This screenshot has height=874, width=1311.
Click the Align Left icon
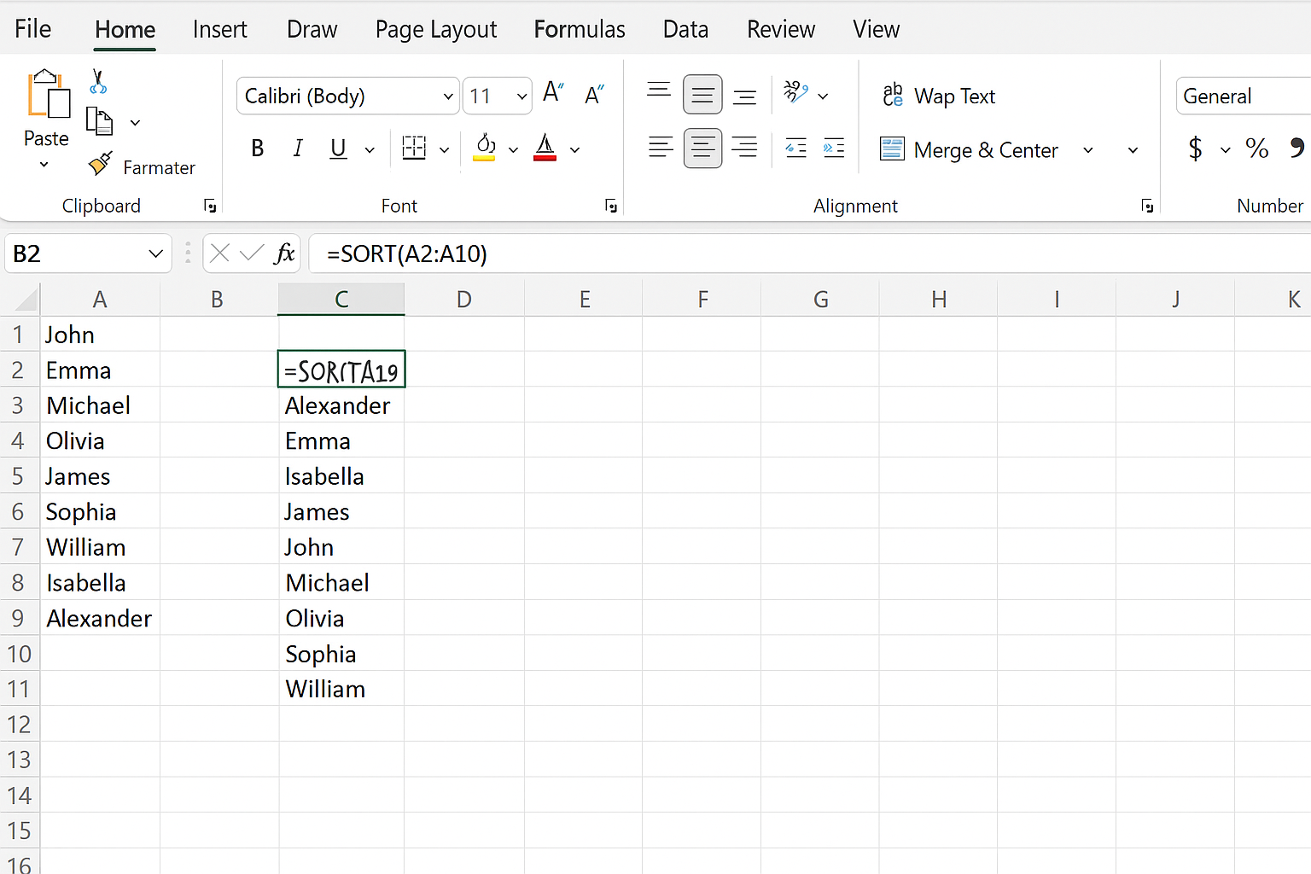coord(660,148)
